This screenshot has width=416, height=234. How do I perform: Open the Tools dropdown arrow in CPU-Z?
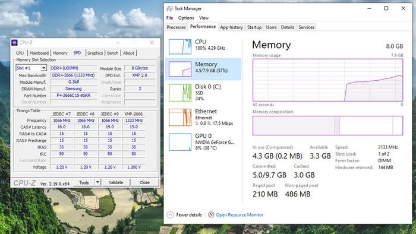coord(97,182)
